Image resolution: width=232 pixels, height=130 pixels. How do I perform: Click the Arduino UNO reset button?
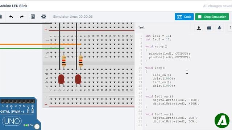tap(37, 126)
